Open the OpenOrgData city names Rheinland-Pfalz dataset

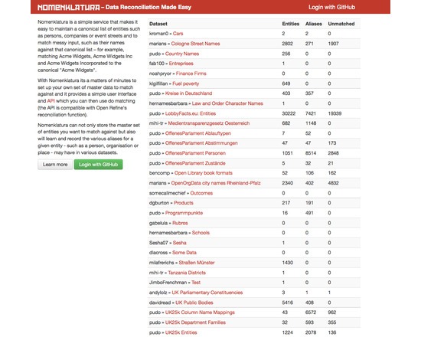tap(216, 183)
